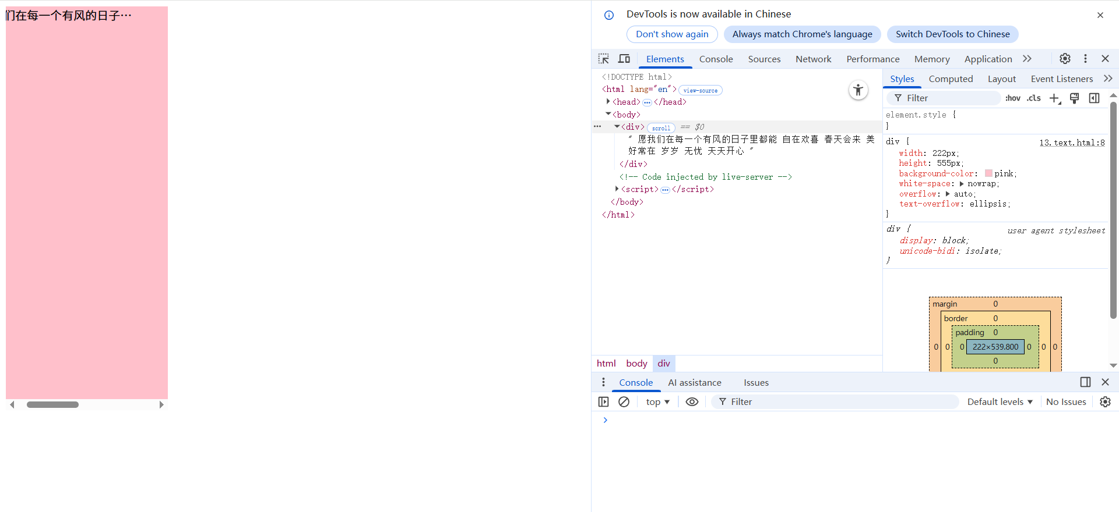The image size is (1119, 512).
Task: Switch to the Console panel tab
Action: tap(716, 59)
